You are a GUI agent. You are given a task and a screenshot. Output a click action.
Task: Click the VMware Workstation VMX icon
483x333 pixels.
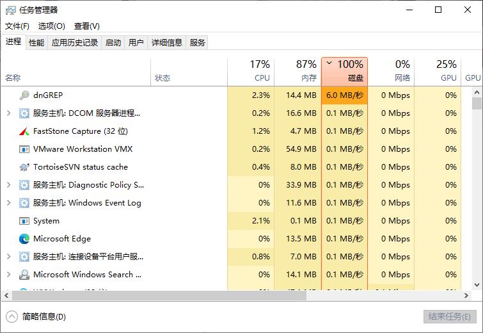[24, 149]
